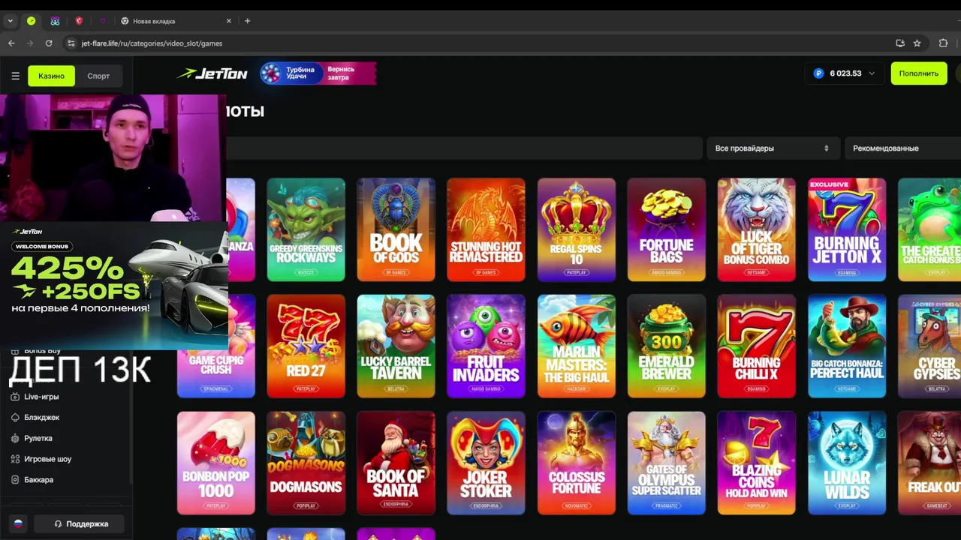Click the Блэкджек spade icon
Viewport: 961px width, 540px height.
15,417
